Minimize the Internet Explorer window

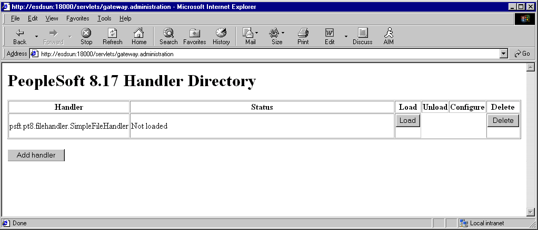[x=513, y=6]
